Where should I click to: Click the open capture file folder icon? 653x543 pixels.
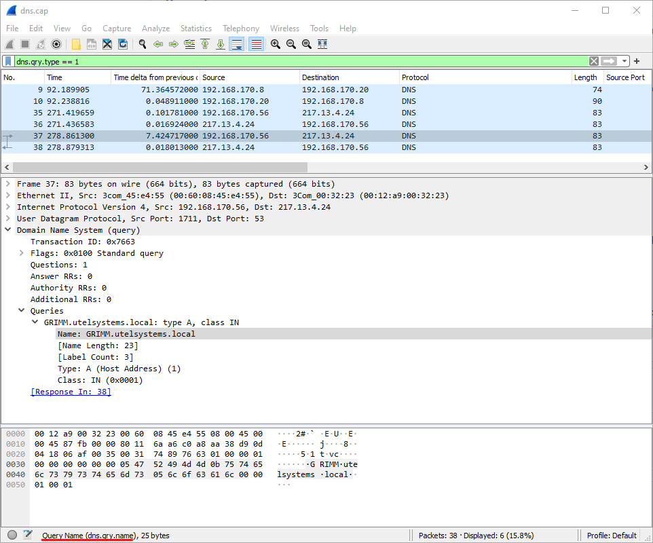tap(76, 44)
